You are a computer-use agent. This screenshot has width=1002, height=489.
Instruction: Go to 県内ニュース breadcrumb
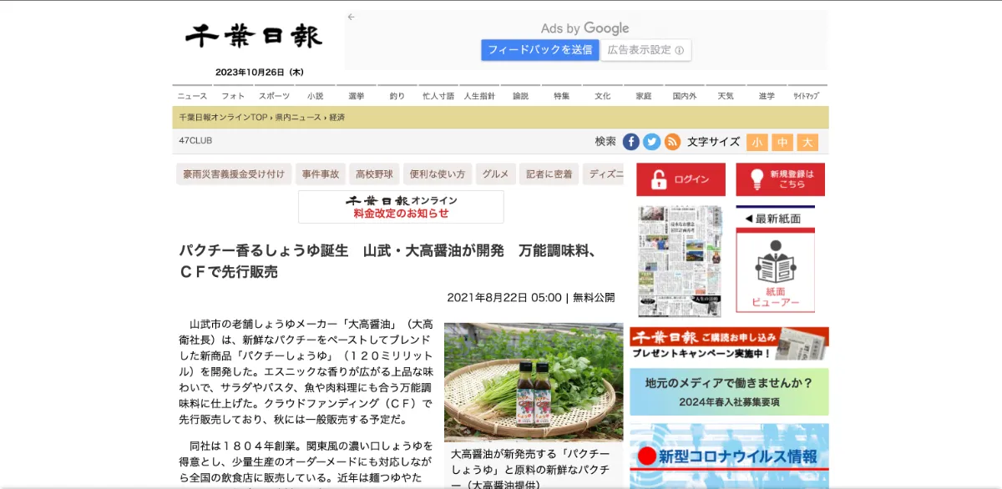tap(298, 118)
